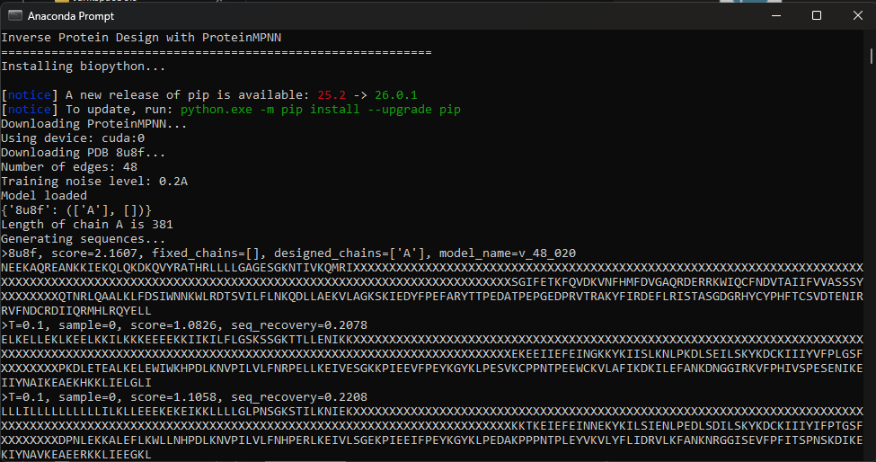The width and height of the screenshot is (876, 462).
Task: Maximize the Anaconda Prompt window
Action: (816, 15)
